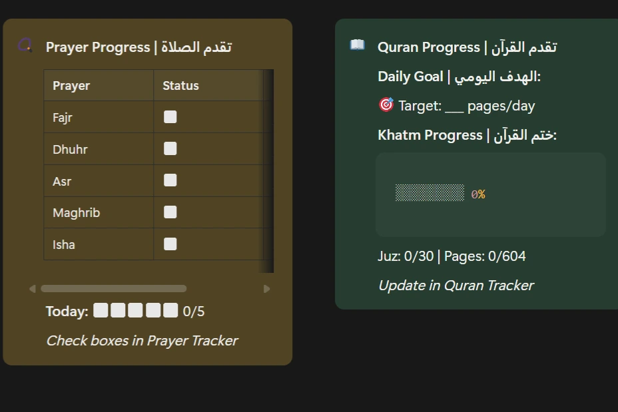Select the Prayer column header

click(x=71, y=85)
